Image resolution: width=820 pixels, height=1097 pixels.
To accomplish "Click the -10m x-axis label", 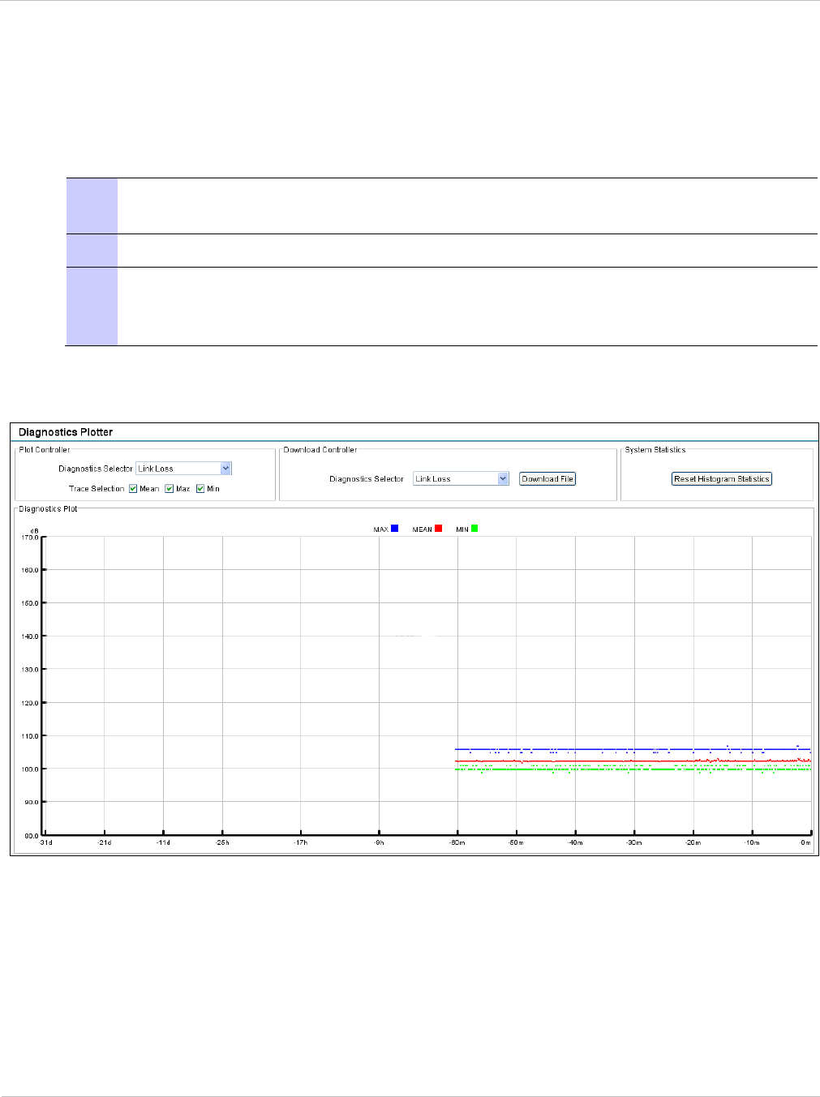I will 752,843.
